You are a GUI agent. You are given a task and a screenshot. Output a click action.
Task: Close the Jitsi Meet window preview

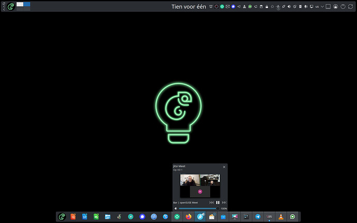click(x=224, y=167)
